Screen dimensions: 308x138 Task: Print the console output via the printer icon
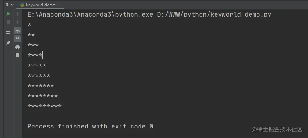(x=17, y=47)
